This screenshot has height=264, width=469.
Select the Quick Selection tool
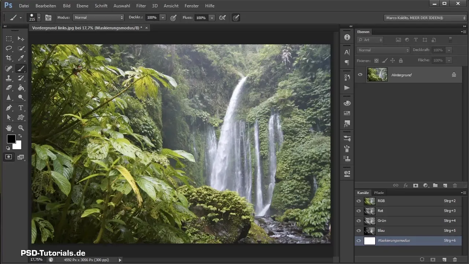[21, 48]
